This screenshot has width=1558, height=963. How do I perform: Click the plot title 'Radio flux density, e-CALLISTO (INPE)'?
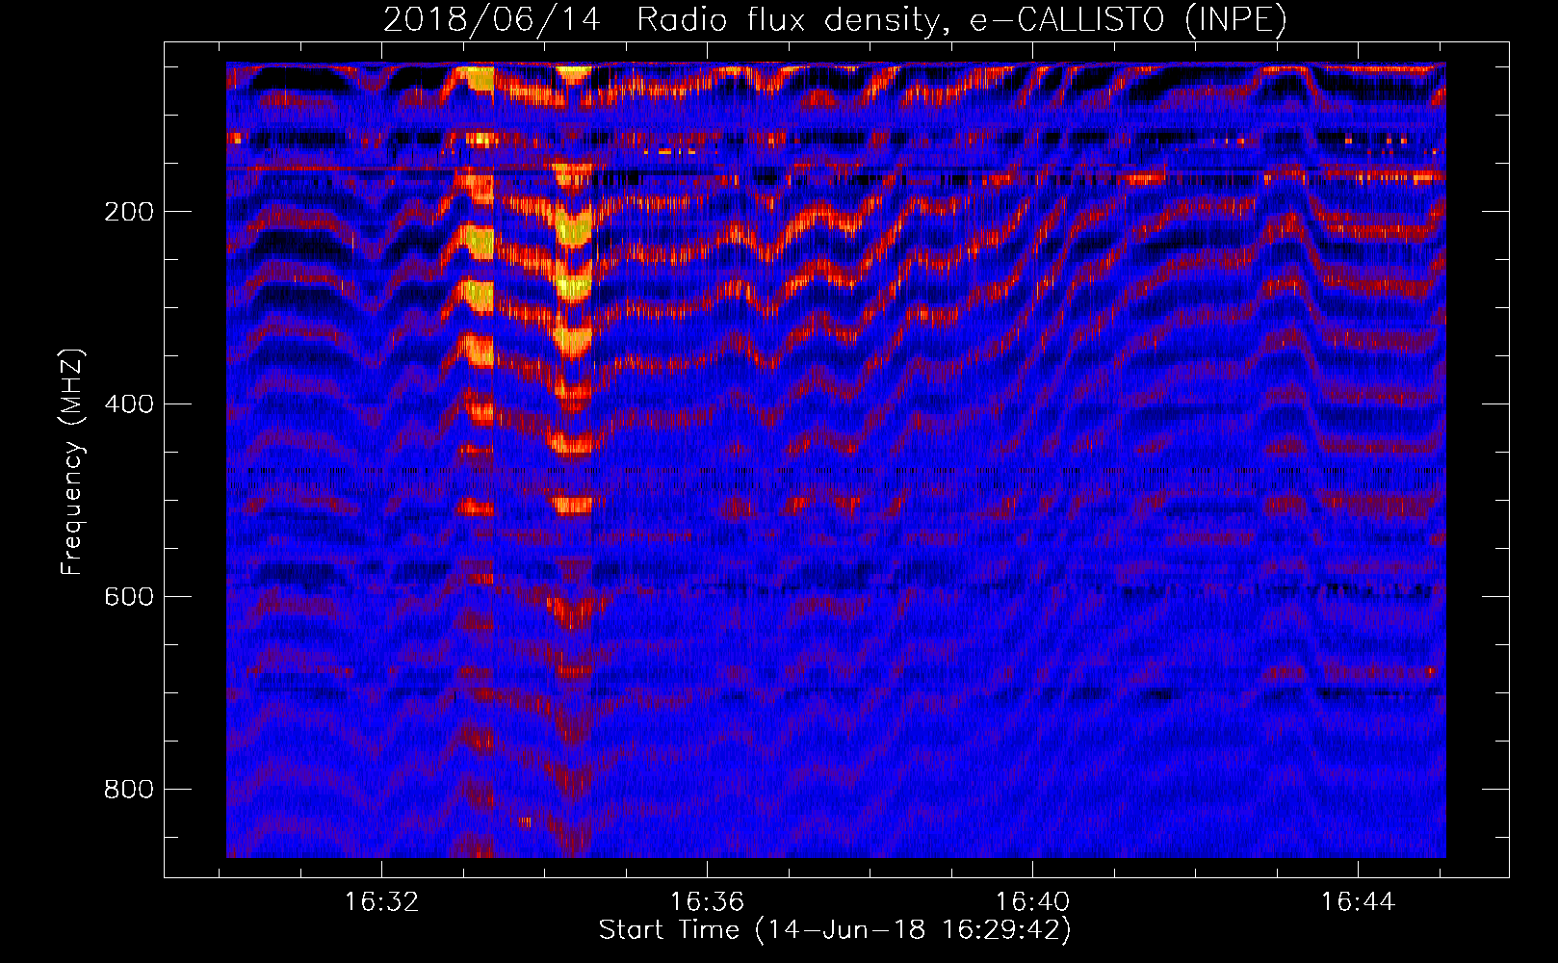point(962,19)
